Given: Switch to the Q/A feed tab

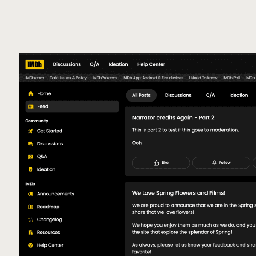Looking at the screenshot, I should (210, 95).
